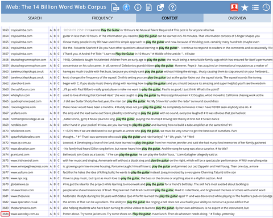Open the www.vulture.com source link

pos(22,172)
